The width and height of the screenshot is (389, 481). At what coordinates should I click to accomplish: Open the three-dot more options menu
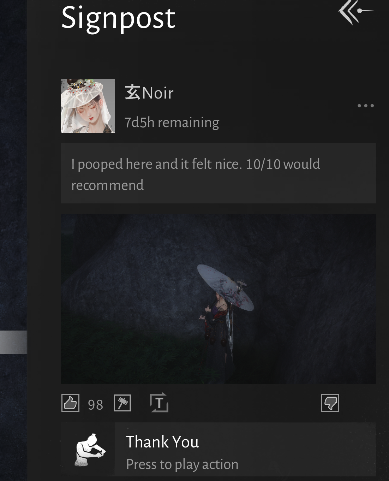click(x=365, y=106)
